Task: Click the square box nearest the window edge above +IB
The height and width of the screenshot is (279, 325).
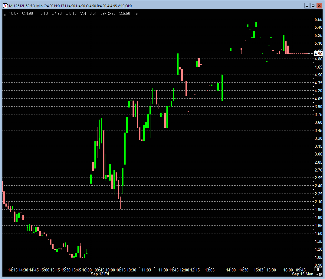Action: [320, 269]
